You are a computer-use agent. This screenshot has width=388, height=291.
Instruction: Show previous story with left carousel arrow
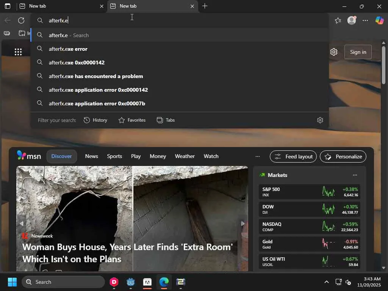point(22,224)
